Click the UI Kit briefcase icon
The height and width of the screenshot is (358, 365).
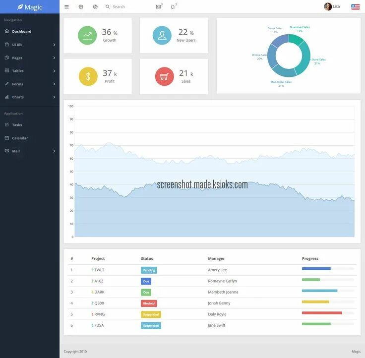[x=7, y=45]
